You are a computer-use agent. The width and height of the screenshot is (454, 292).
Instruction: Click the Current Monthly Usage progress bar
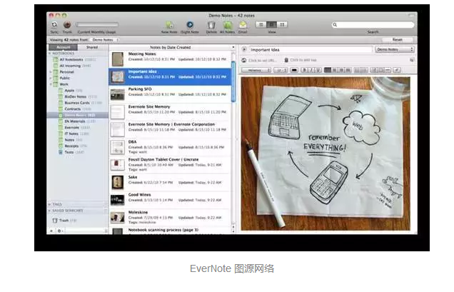(97, 25)
